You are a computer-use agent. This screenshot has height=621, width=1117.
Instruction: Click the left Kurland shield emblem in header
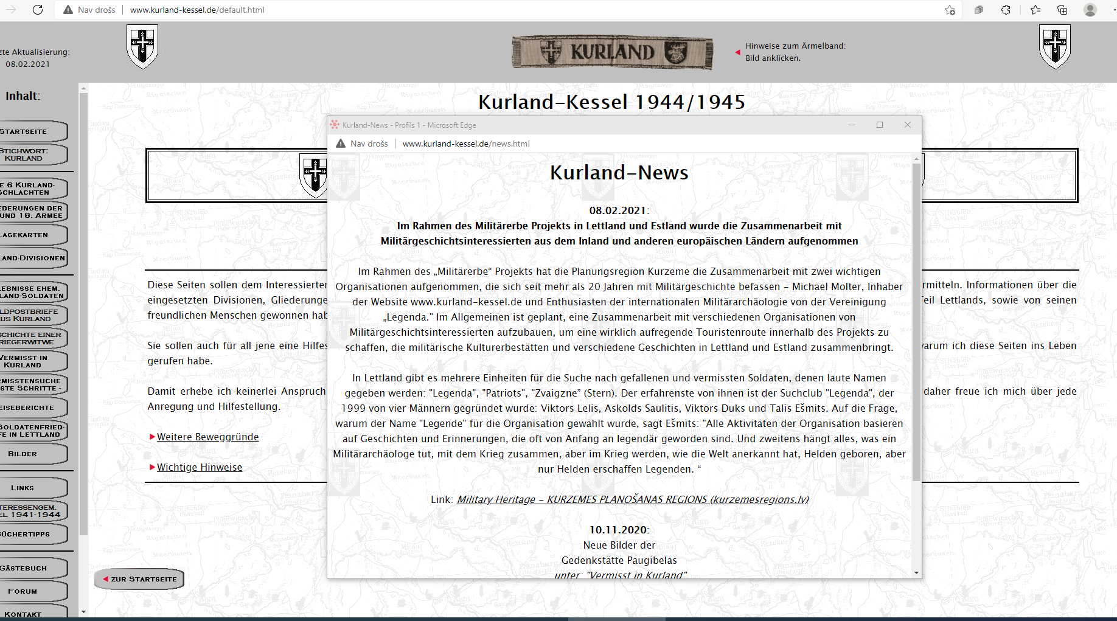(142, 46)
